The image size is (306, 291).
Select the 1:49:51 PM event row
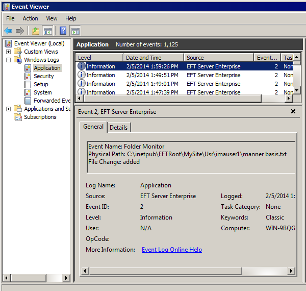tap(153, 75)
